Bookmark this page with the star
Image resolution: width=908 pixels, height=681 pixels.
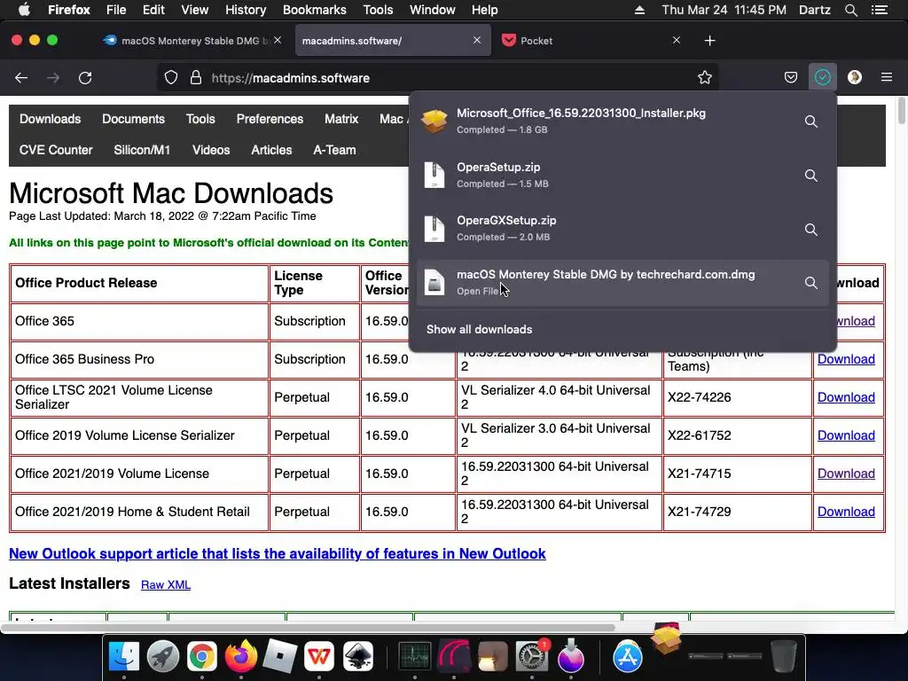click(x=704, y=78)
